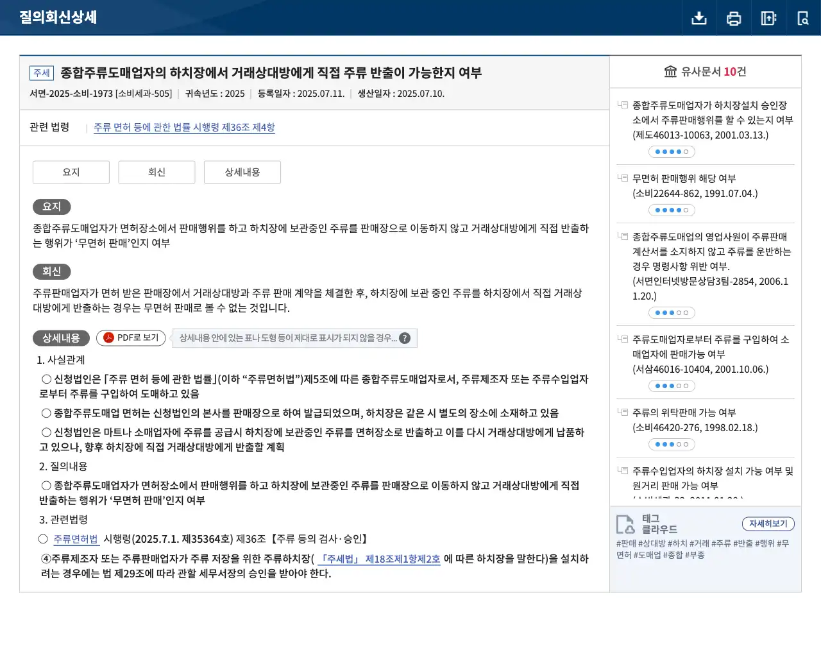
Task: Open the 주세법 제18조제1항제2호 link
Action: (380, 559)
